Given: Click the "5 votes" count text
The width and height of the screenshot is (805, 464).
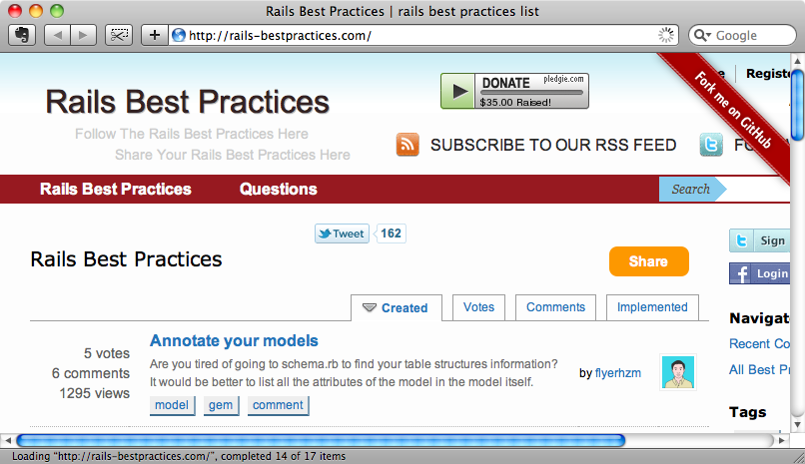Looking at the screenshot, I should [x=107, y=353].
